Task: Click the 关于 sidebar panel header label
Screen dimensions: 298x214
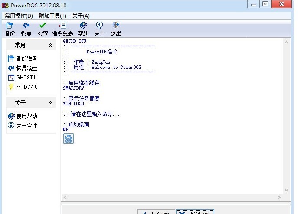Action: coord(20,103)
